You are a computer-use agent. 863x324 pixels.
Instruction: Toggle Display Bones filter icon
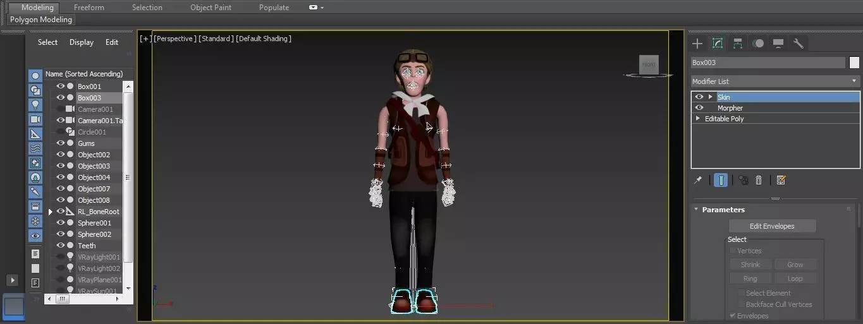[35, 192]
